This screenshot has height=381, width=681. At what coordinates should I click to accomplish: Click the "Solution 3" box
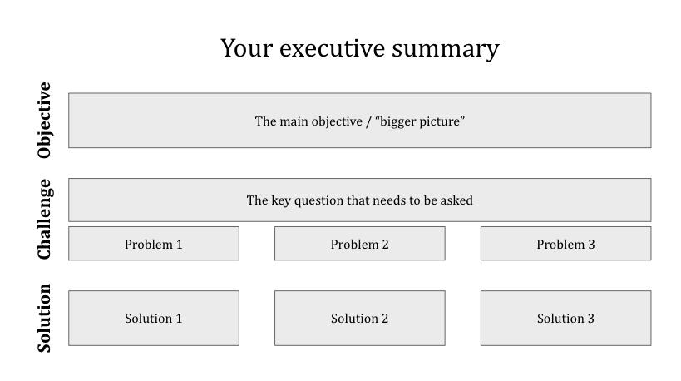[565, 318]
